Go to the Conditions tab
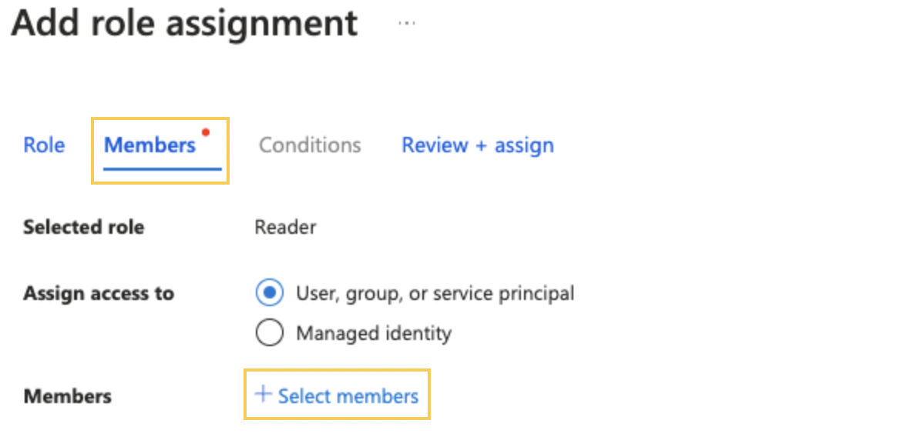The width and height of the screenshot is (897, 440). pos(310,145)
